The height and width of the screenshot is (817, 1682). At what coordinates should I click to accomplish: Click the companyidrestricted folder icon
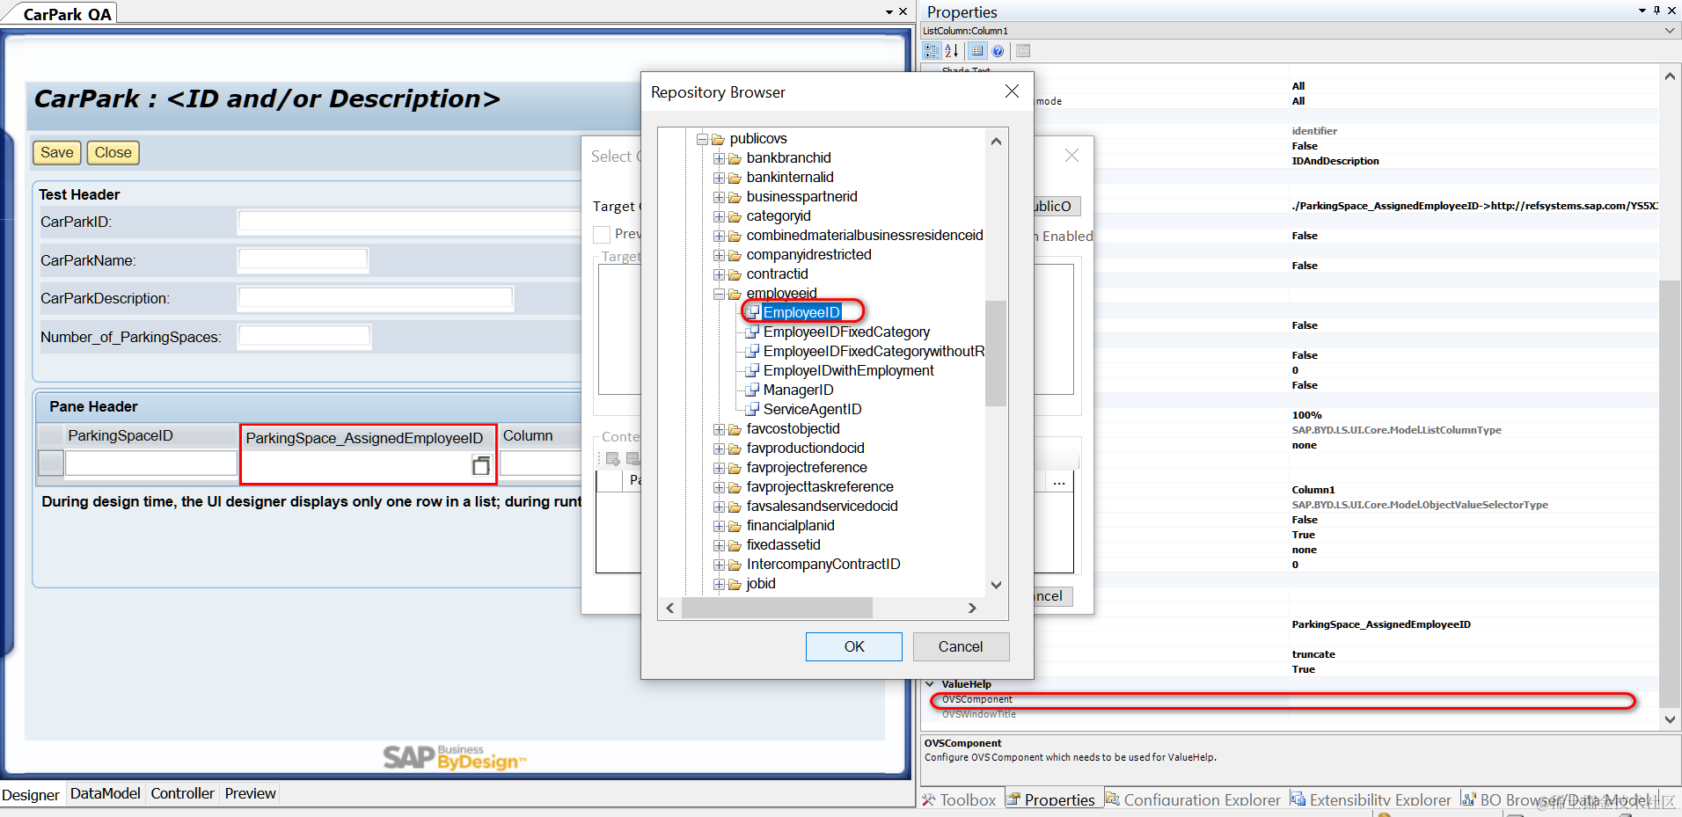tap(735, 255)
